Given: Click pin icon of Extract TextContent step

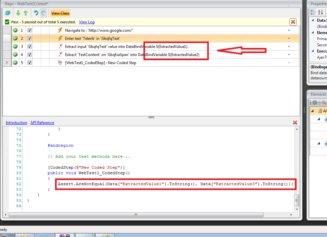Looking at the screenshot, I should coord(60,54).
